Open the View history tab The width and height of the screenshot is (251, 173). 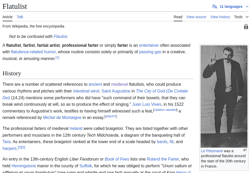pos(220,17)
